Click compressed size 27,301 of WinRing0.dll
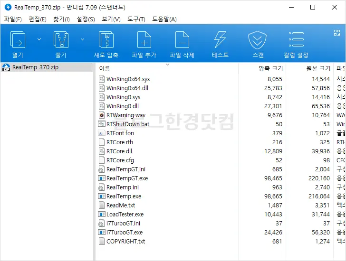Image resolution: width=346 pixels, height=261 pixels. [273, 106]
